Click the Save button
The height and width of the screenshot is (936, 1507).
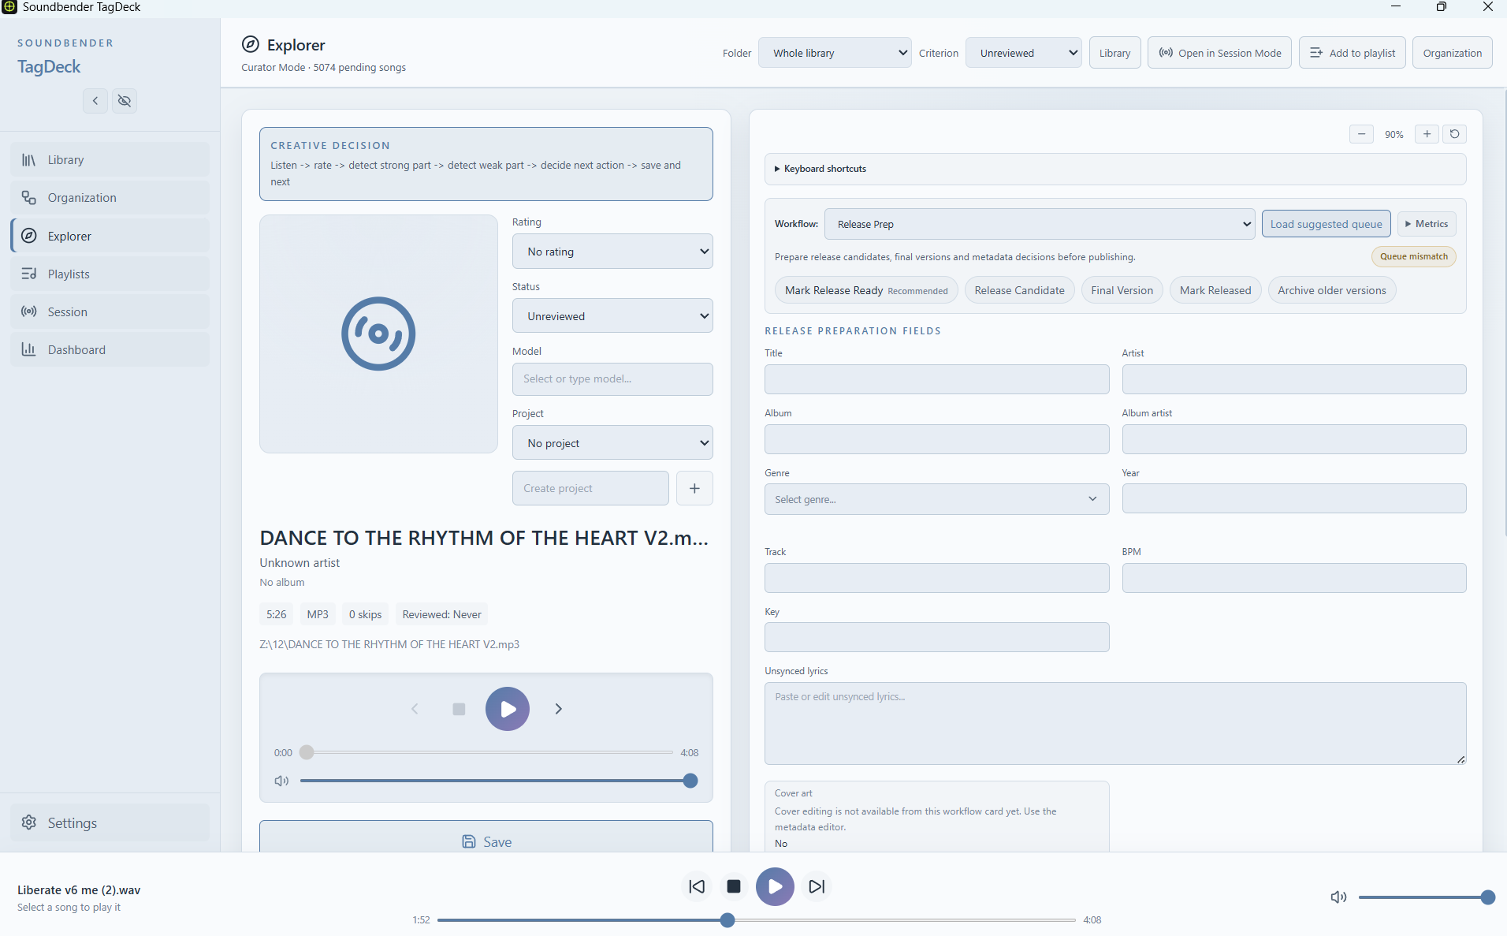pos(486,837)
